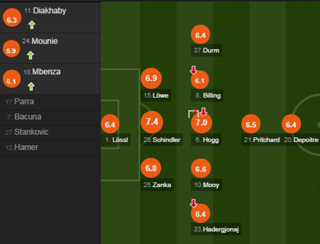Click Diakhaby's 6.3 rating badge

[12, 20]
